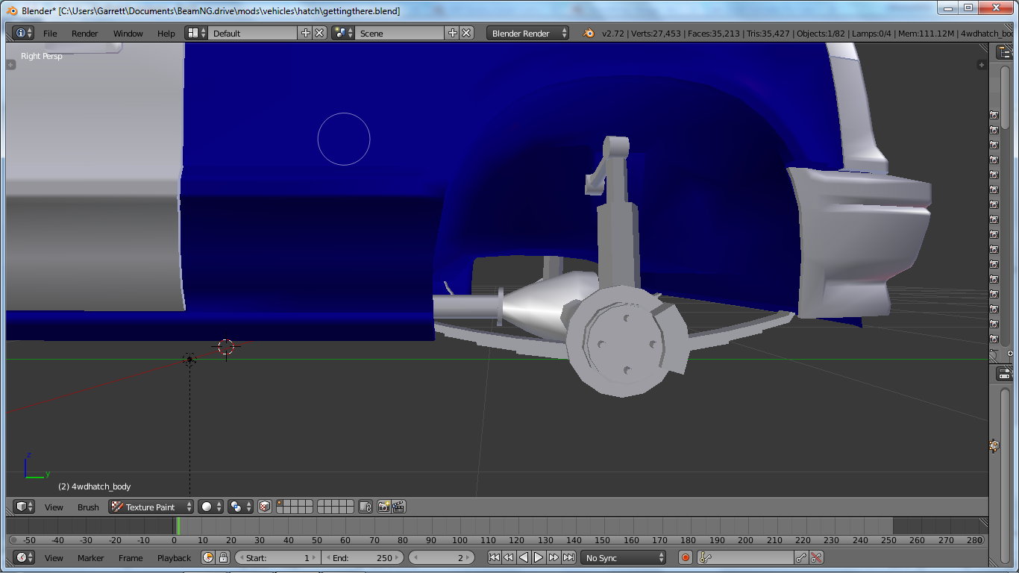The image size is (1019, 573).
Task: Add a new screen layout
Action: point(306,33)
